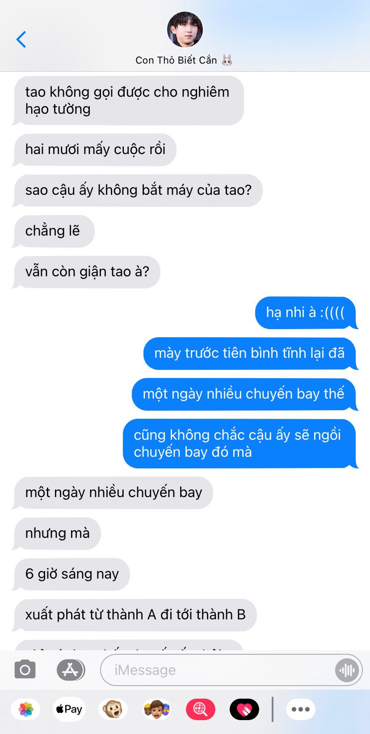Image resolution: width=370 pixels, height=734 pixels.
Task: Tap the globe search images icon
Action: click(x=200, y=709)
